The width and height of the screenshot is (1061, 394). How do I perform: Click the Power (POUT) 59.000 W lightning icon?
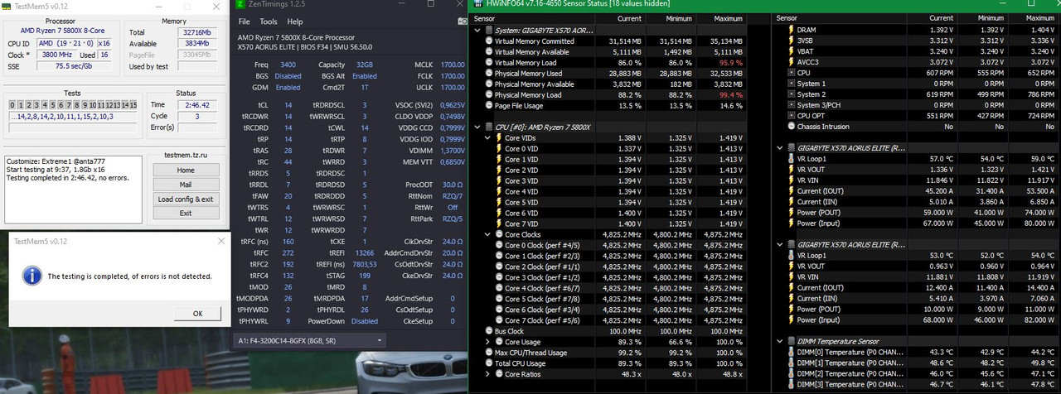[x=791, y=213]
